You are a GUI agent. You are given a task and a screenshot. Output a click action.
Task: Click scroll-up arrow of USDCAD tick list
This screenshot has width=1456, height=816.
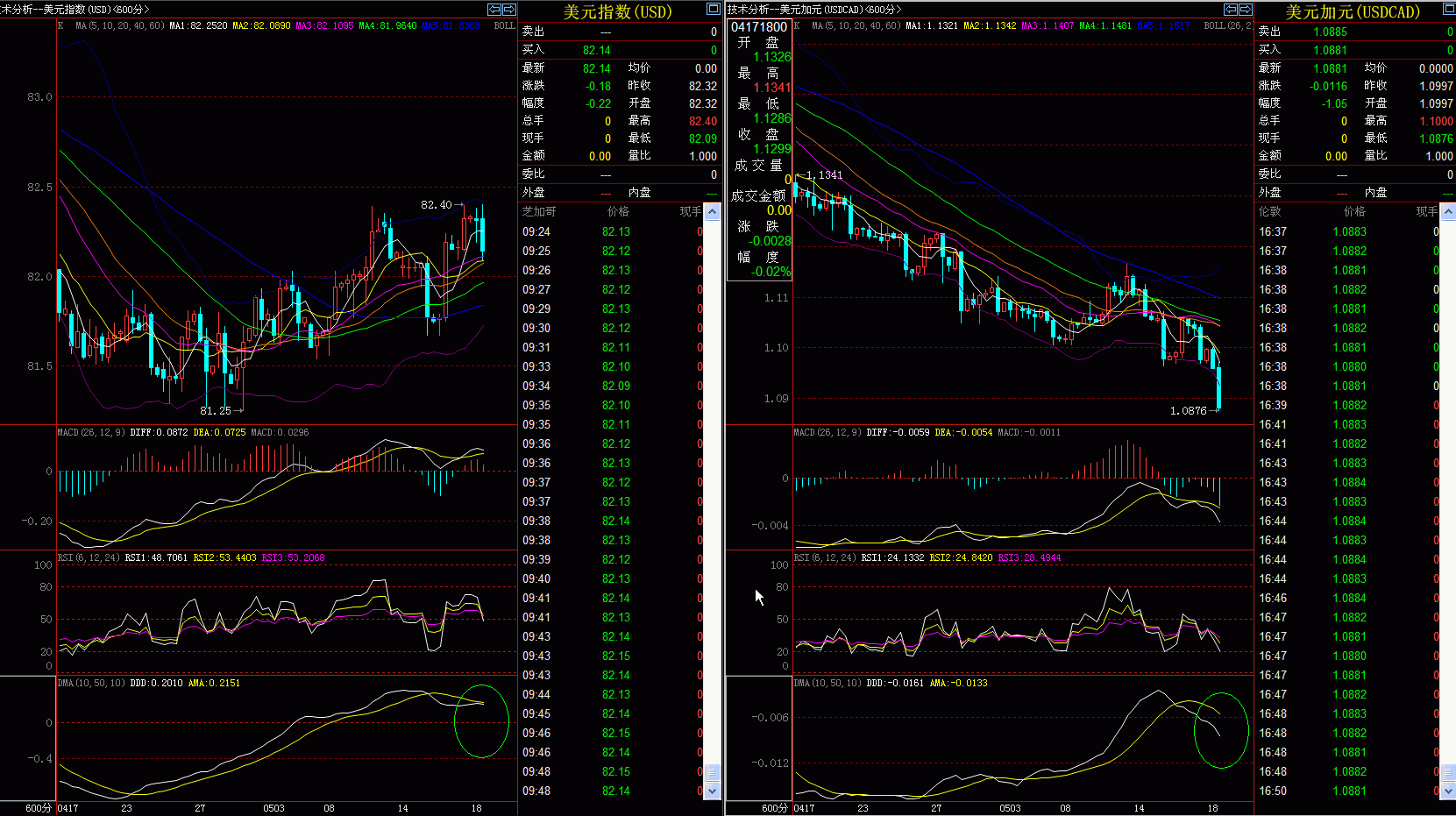coord(1448,211)
